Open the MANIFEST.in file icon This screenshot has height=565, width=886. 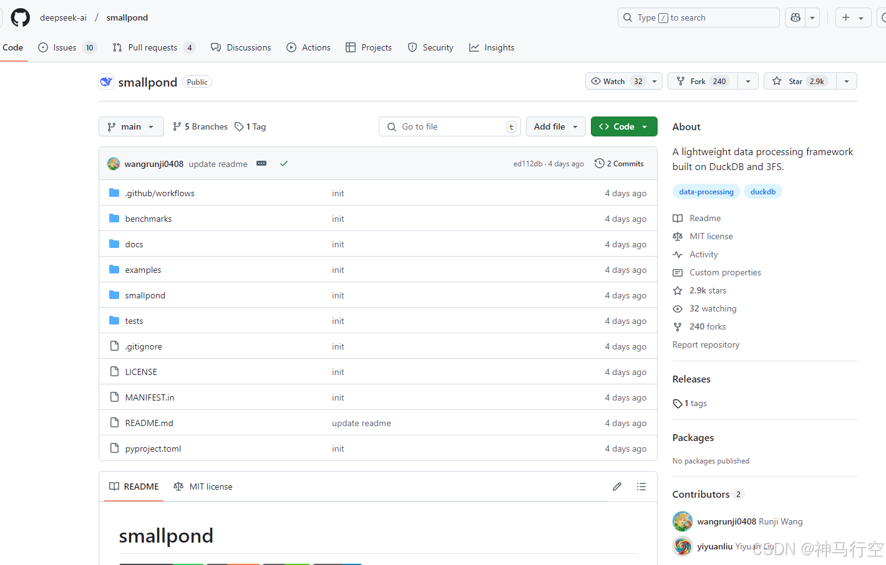[114, 397]
